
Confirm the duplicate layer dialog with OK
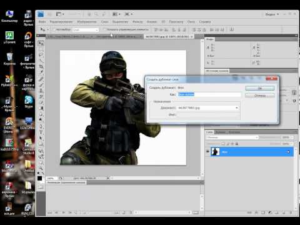tap(260, 88)
